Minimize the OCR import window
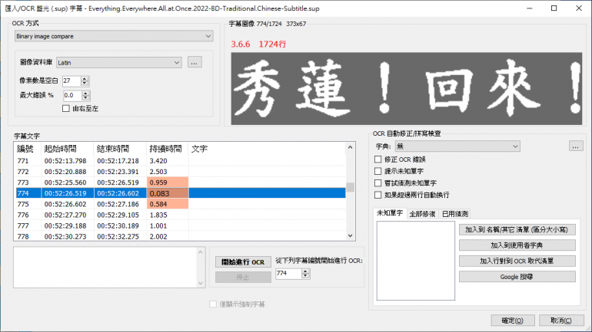This screenshot has height=332, width=592. 529,8
